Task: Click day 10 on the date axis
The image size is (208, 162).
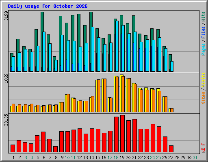Action: click(x=67, y=158)
